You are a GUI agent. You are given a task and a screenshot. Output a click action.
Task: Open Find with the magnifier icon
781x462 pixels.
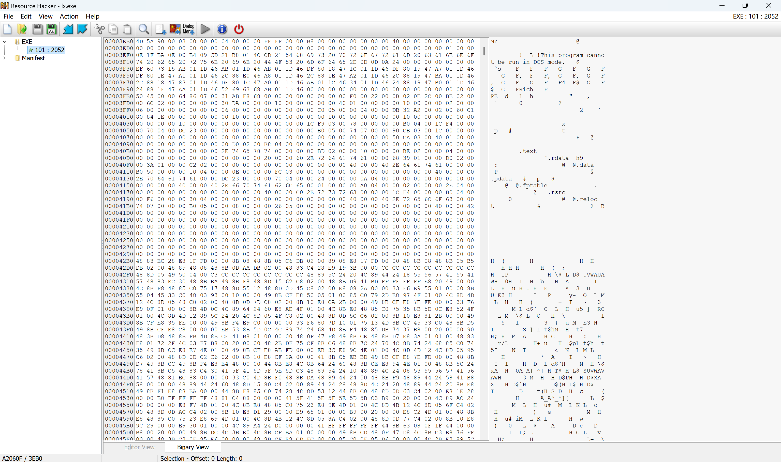(144, 29)
